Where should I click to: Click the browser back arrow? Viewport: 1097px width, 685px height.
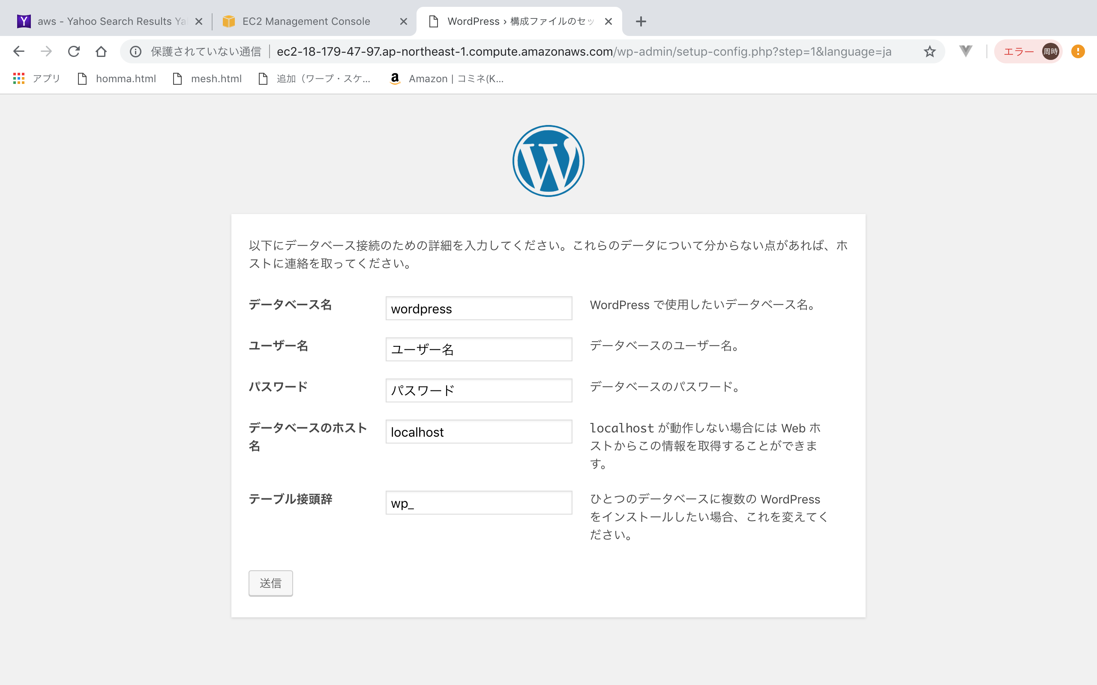tap(18, 52)
